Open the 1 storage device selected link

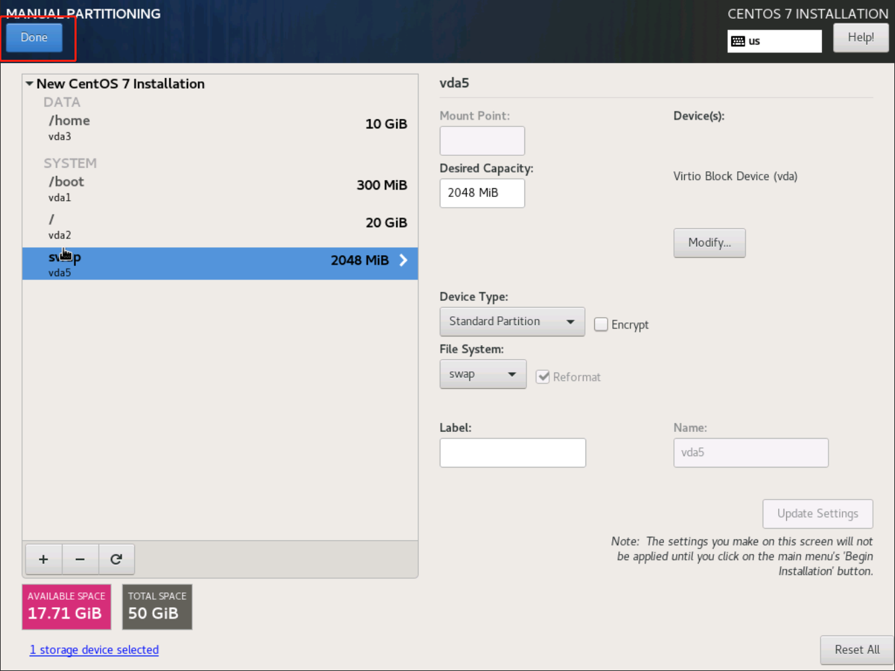[94, 650]
